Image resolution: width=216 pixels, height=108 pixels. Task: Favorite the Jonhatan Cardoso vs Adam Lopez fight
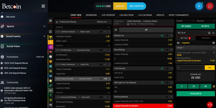pos(101,32)
